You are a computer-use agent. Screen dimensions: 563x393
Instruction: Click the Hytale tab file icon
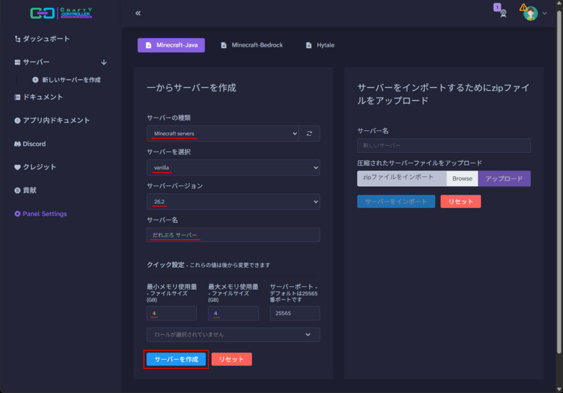tap(309, 45)
